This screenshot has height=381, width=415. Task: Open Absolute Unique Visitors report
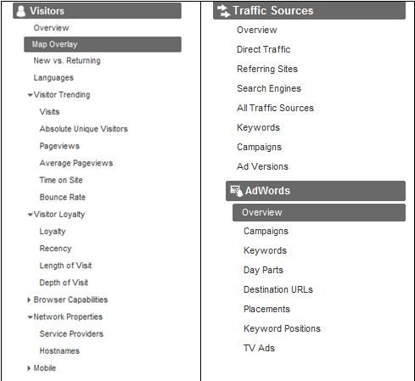[84, 129]
